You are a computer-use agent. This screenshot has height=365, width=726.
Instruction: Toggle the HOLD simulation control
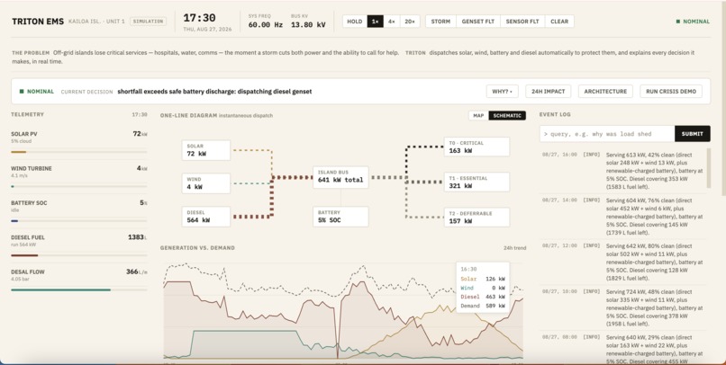(x=355, y=22)
